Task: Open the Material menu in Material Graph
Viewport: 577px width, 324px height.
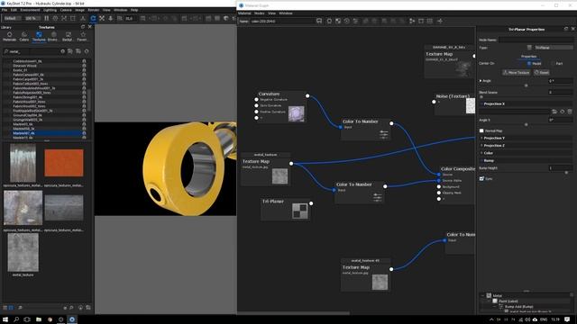Action: (x=244, y=13)
